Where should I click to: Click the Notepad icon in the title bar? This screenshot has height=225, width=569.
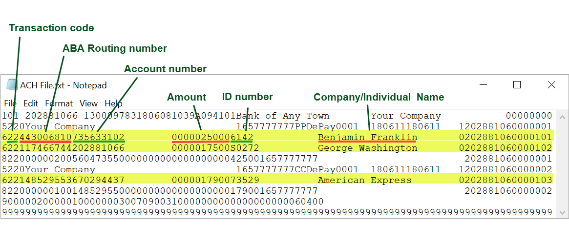(x=12, y=85)
